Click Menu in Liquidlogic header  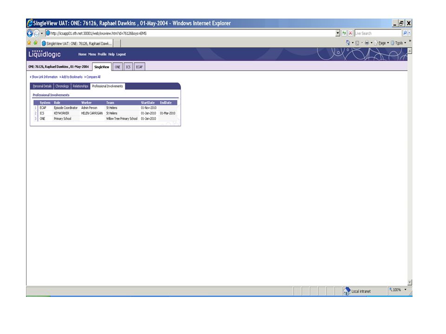click(92, 54)
